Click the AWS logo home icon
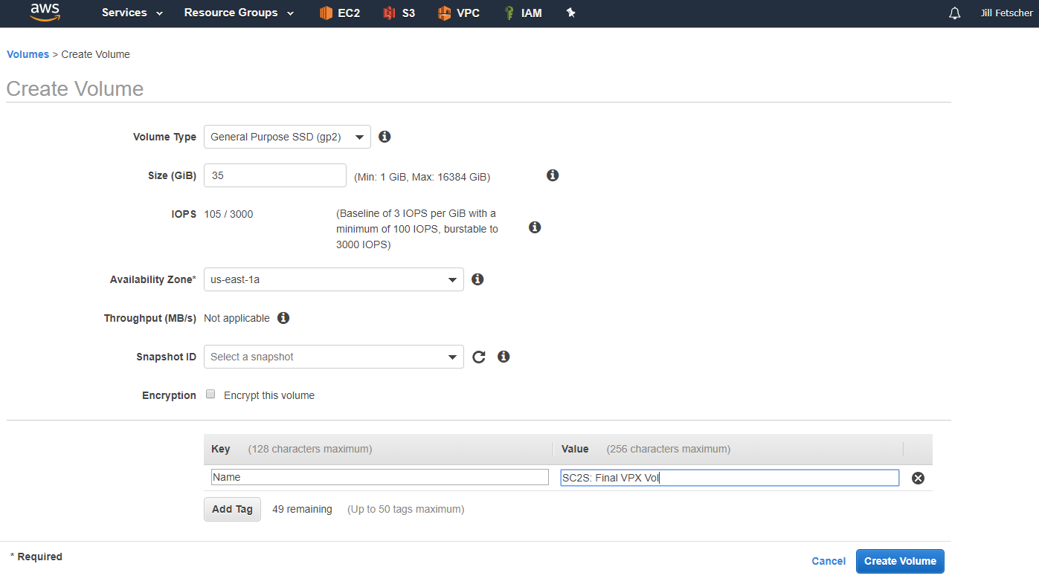Image resolution: width=1039 pixels, height=587 pixels. pyautogui.click(x=45, y=13)
